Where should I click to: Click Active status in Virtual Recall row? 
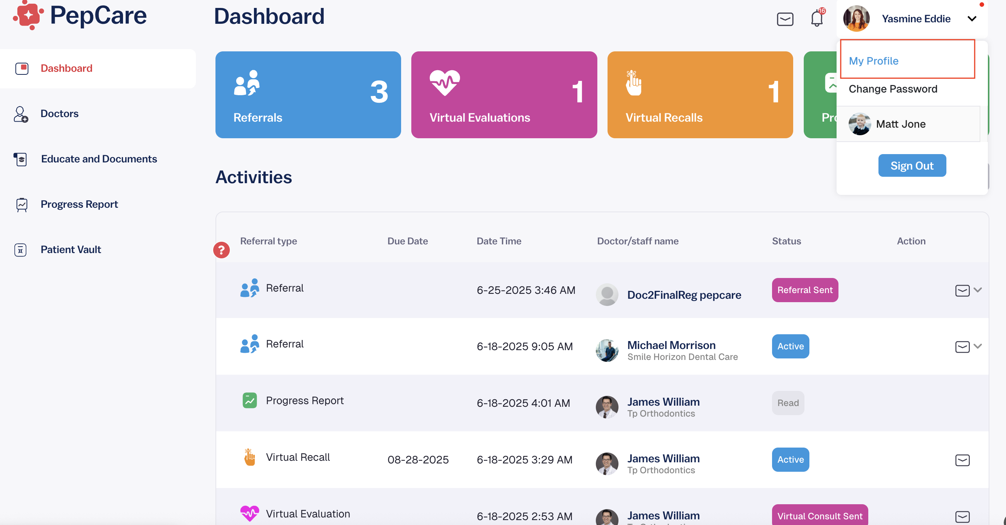coord(791,460)
